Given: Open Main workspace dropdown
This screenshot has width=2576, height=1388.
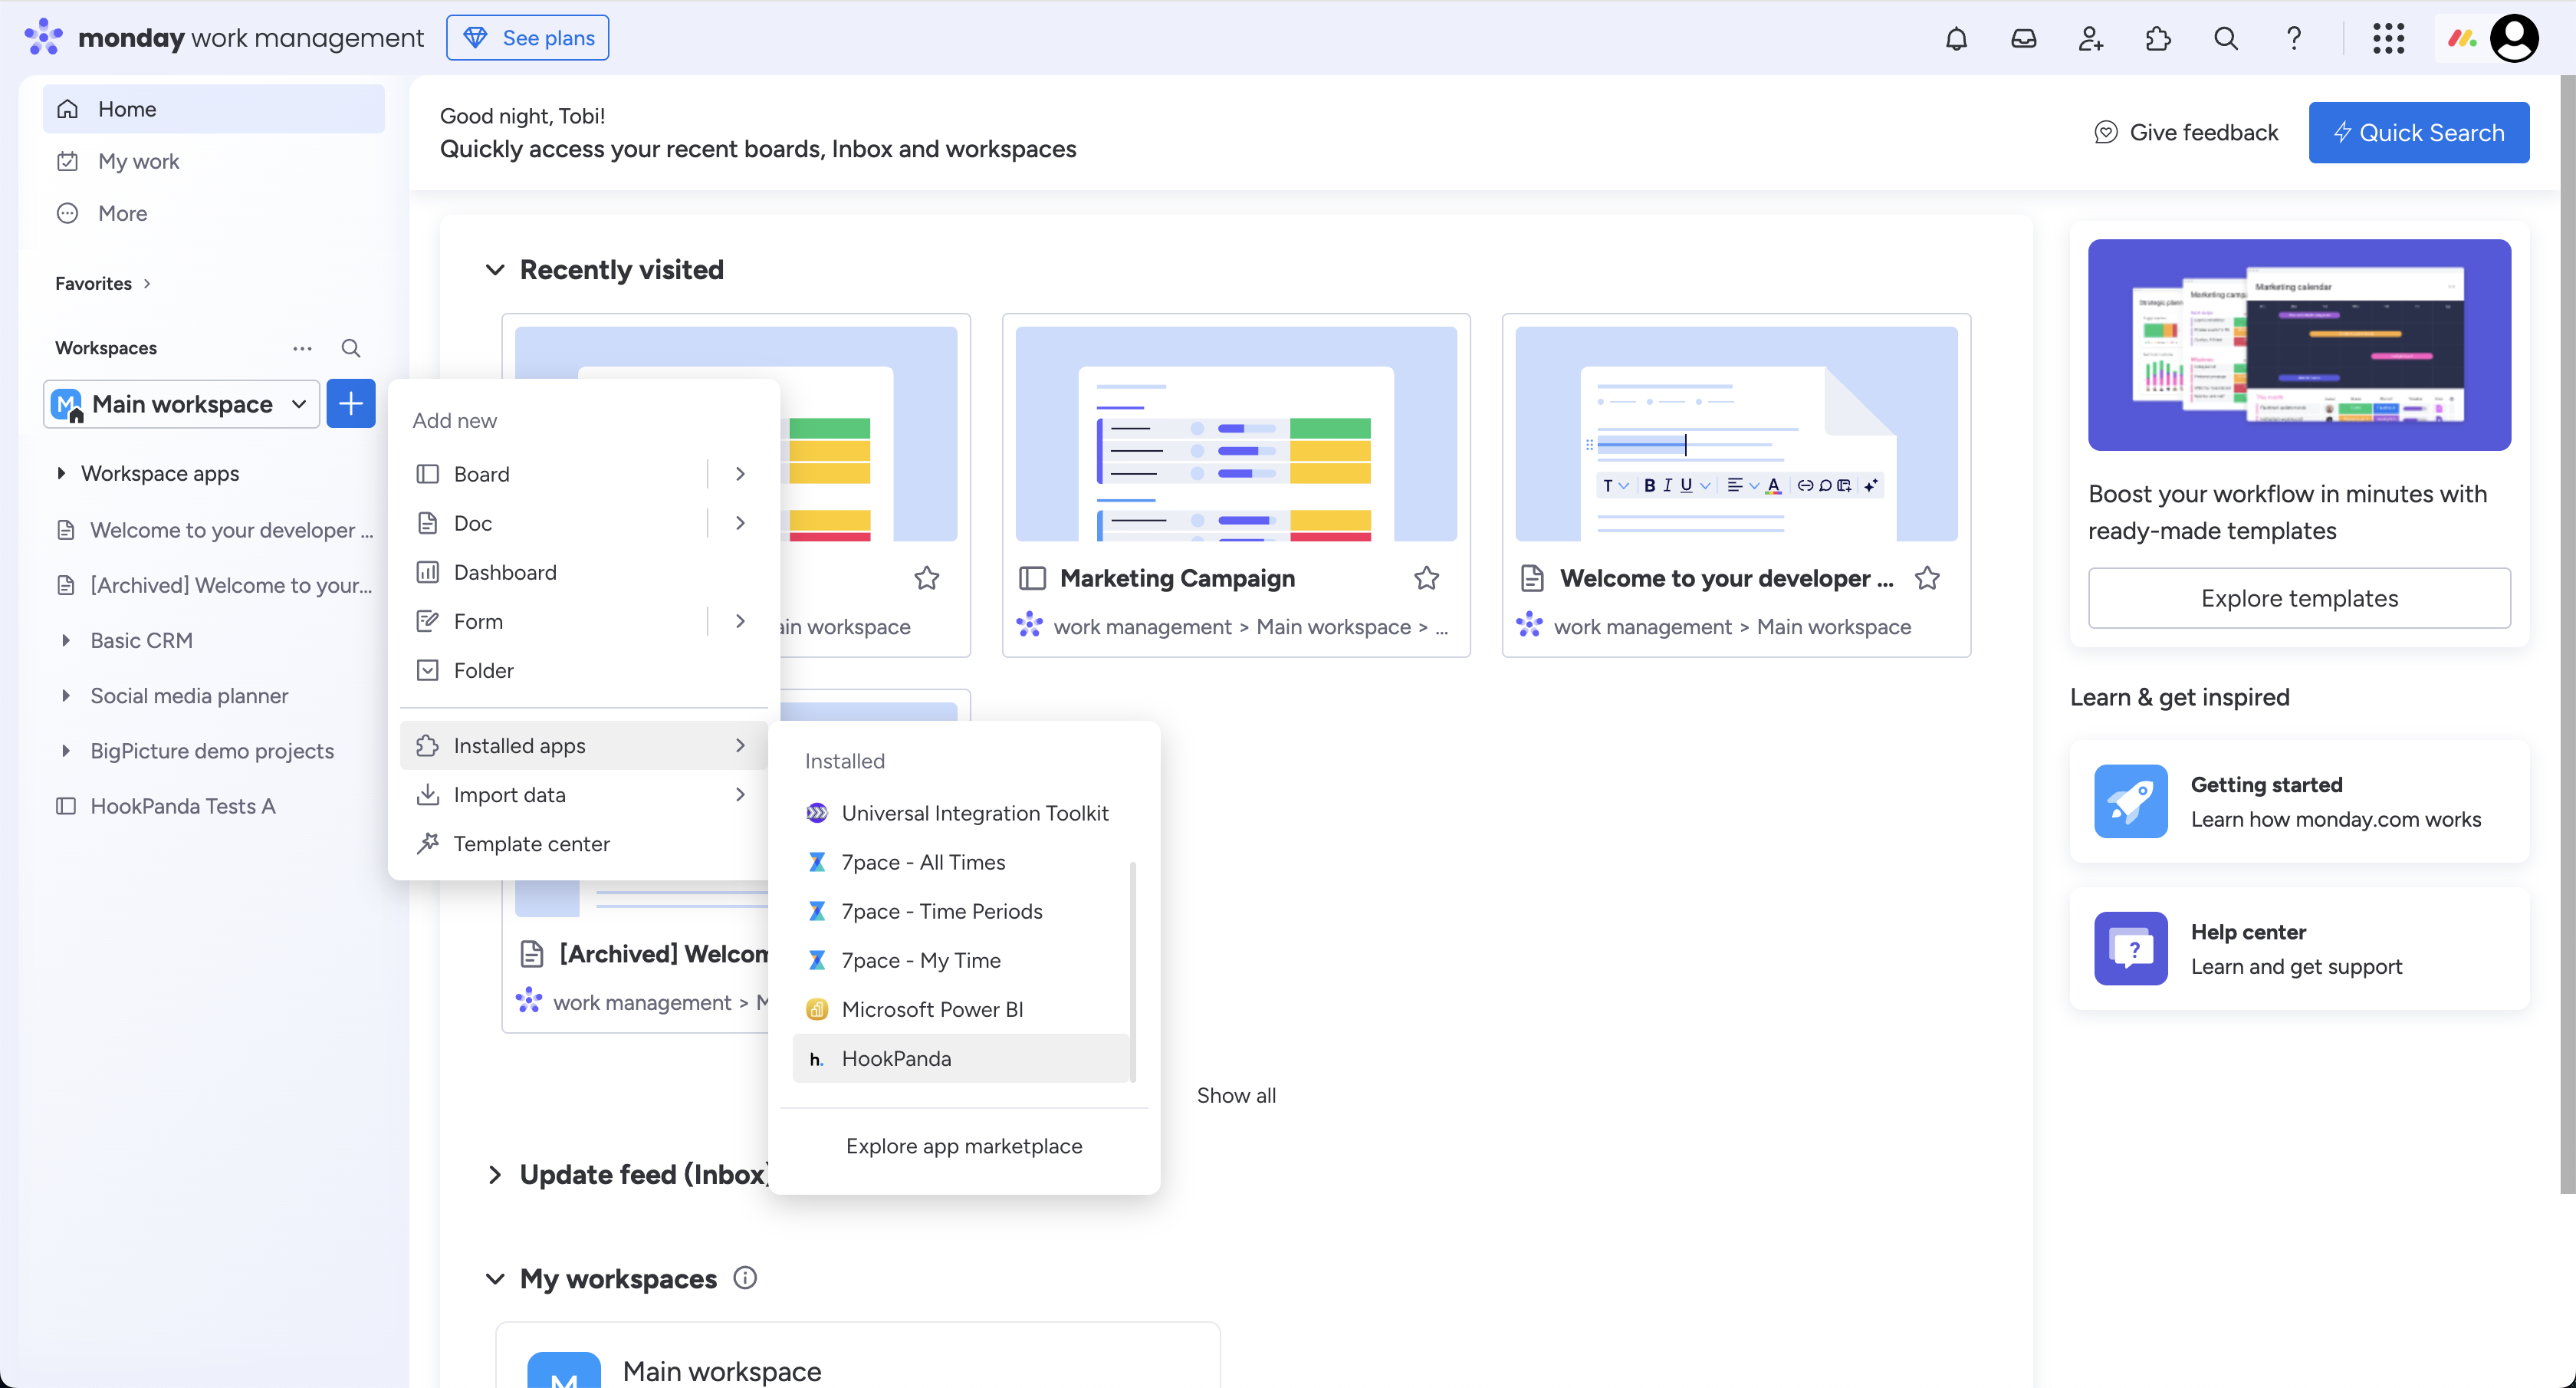Looking at the screenshot, I should tap(181, 404).
